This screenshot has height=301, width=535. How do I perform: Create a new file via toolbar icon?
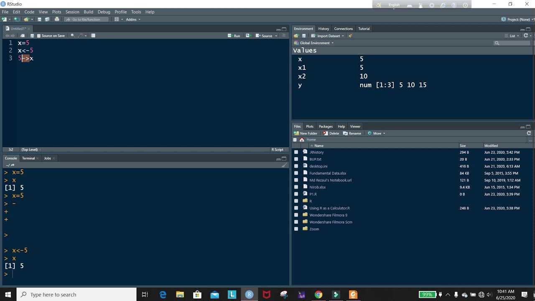pos(4,19)
